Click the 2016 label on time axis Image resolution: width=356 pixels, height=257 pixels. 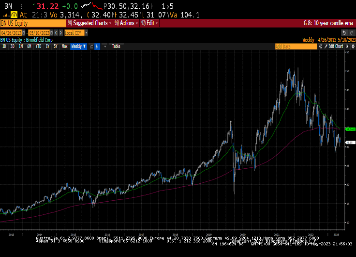click(107, 235)
